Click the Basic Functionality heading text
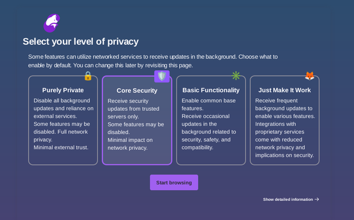The width and height of the screenshot is (354, 220). [x=211, y=90]
